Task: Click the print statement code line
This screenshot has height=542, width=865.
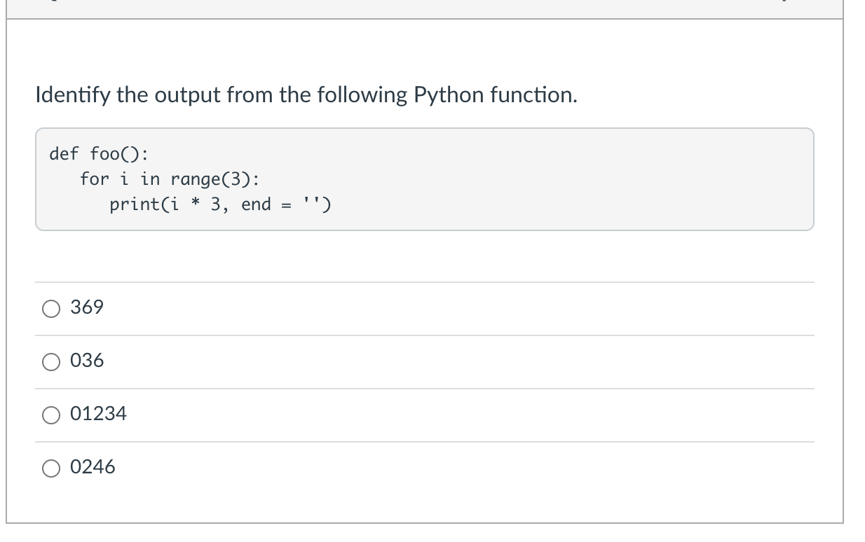Action: (x=222, y=205)
